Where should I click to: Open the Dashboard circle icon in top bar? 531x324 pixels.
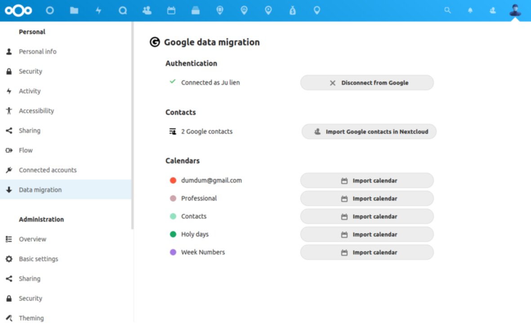(x=50, y=10)
